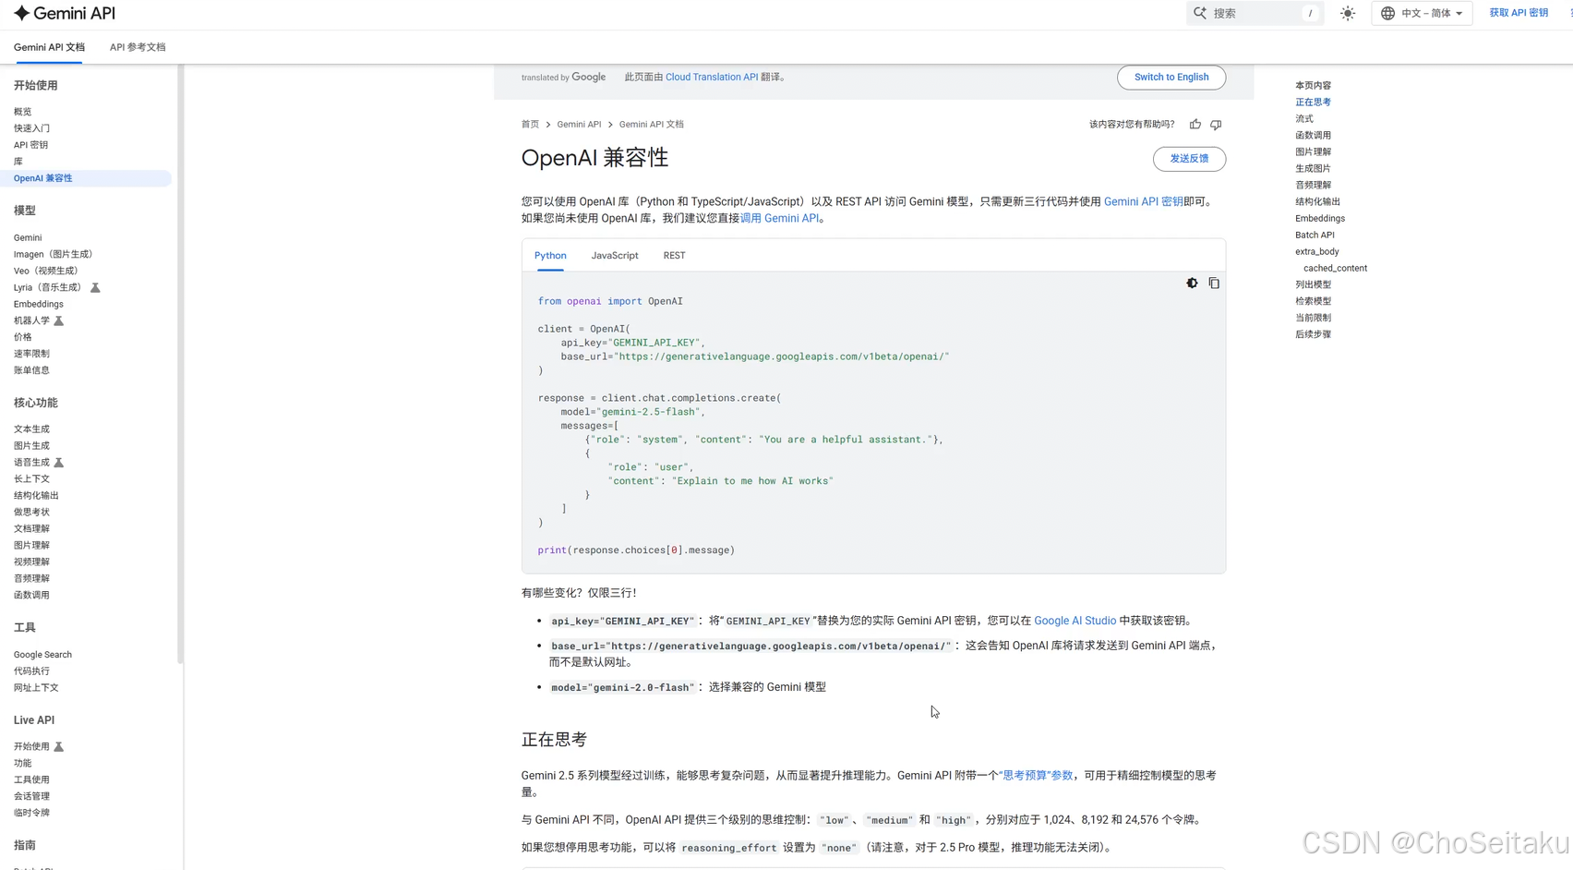This screenshot has height=870, width=1573.
Task: Click 发送反馈 button
Action: click(x=1189, y=159)
